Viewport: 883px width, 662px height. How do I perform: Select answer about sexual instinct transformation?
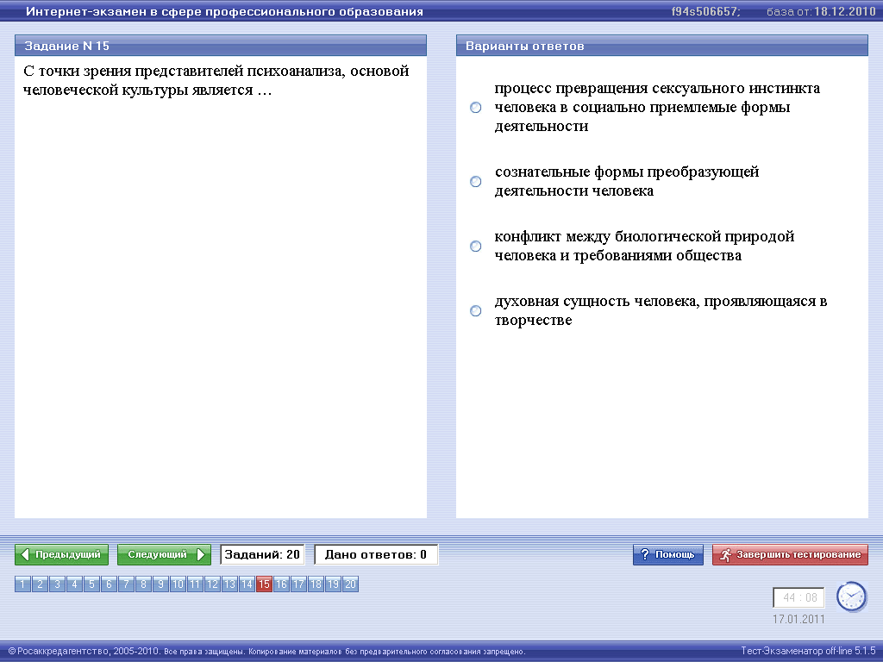pyautogui.click(x=476, y=108)
